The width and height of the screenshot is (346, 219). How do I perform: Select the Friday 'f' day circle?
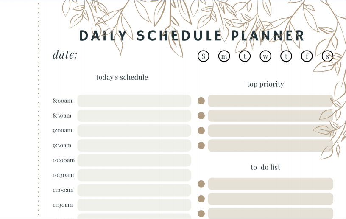point(307,56)
